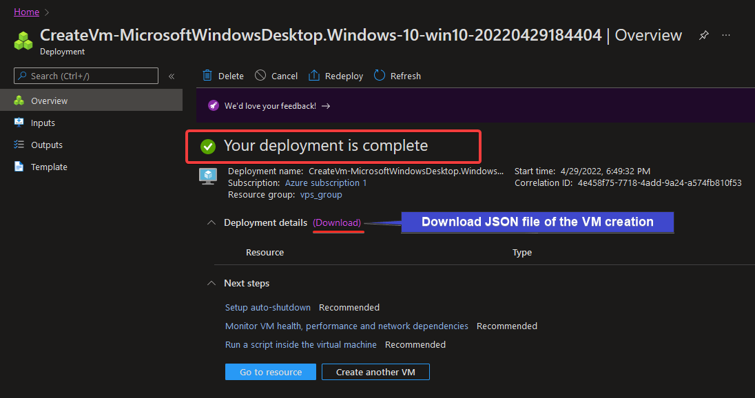Screen dimensions: 755x398
Task: Open the Monitor VM health link
Action: click(347, 326)
